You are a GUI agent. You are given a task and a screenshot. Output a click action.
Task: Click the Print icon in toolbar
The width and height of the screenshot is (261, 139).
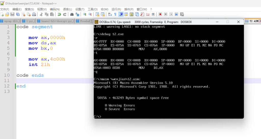(33, 14)
